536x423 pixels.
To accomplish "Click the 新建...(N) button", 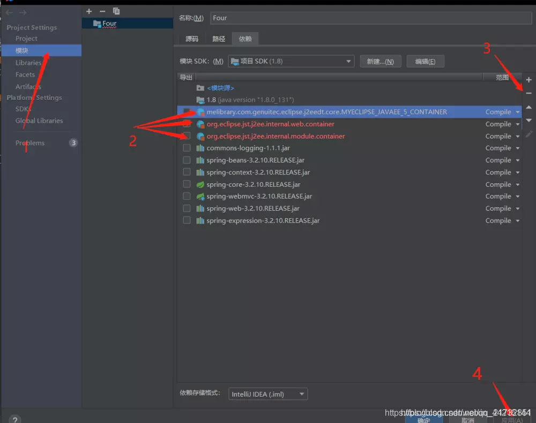I will (380, 62).
